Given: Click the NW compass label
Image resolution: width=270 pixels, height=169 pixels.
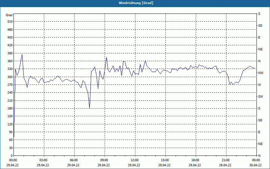Looking at the screenshot, I should coord(261,73).
